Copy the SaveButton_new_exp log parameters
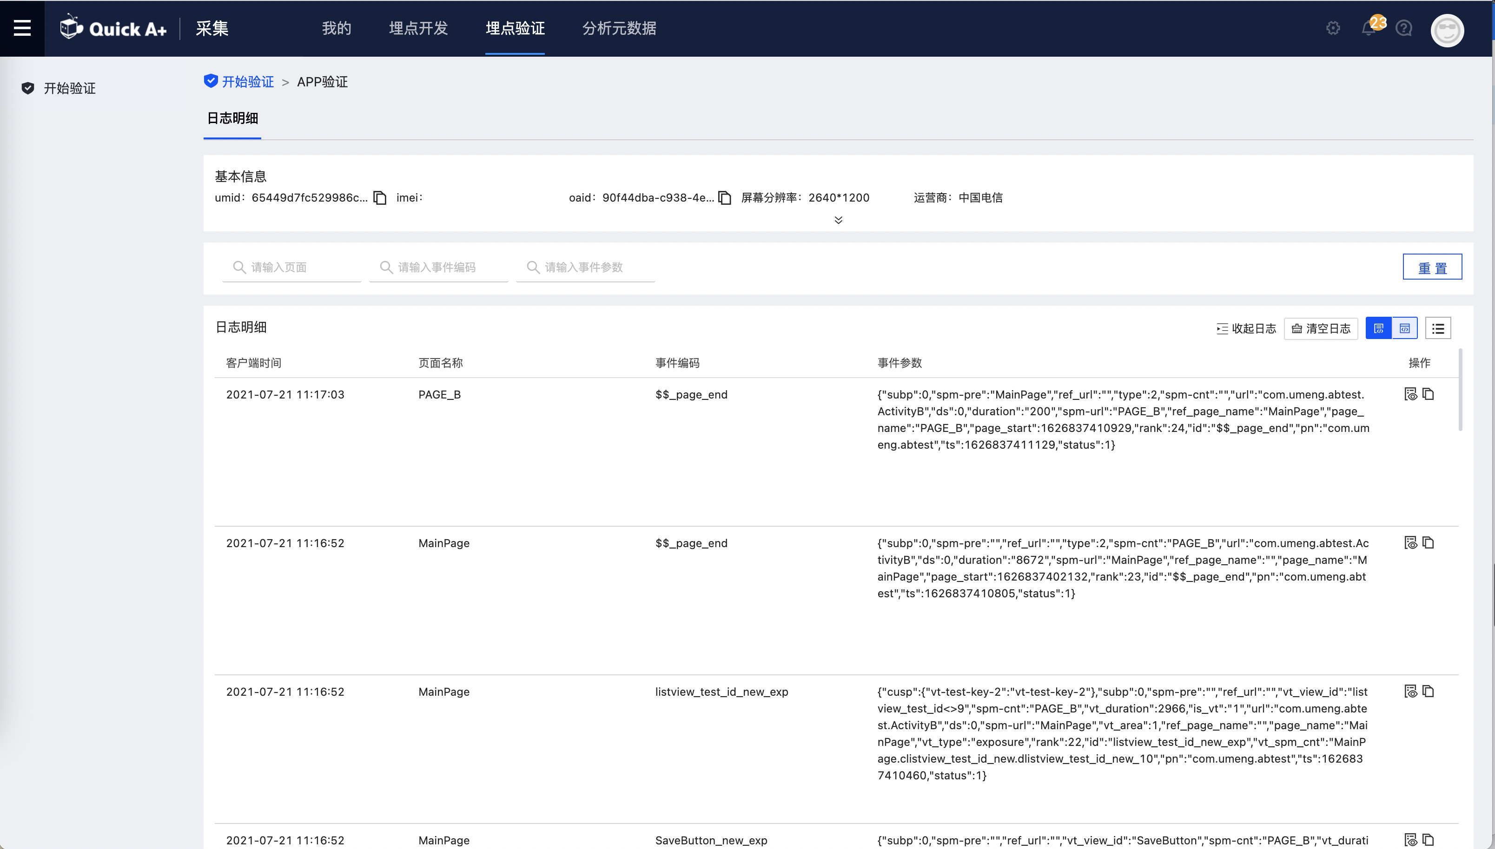The width and height of the screenshot is (1495, 849). pos(1429,840)
